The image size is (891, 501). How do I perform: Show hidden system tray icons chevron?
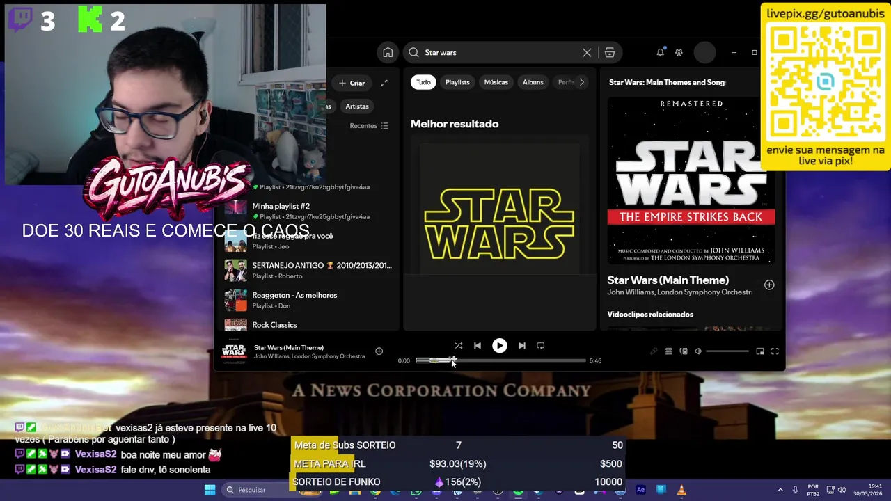[x=780, y=490]
